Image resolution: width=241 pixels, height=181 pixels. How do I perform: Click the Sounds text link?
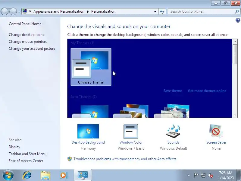point(174,142)
